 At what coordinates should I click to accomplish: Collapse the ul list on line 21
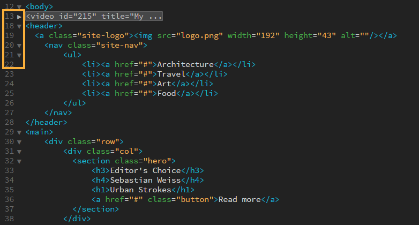(19, 55)
